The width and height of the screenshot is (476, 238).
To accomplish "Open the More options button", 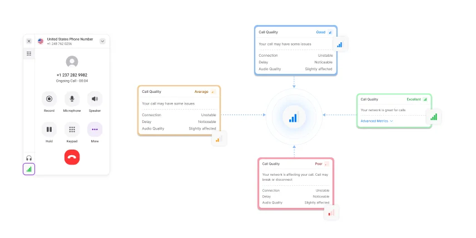I will coord(95,130).
